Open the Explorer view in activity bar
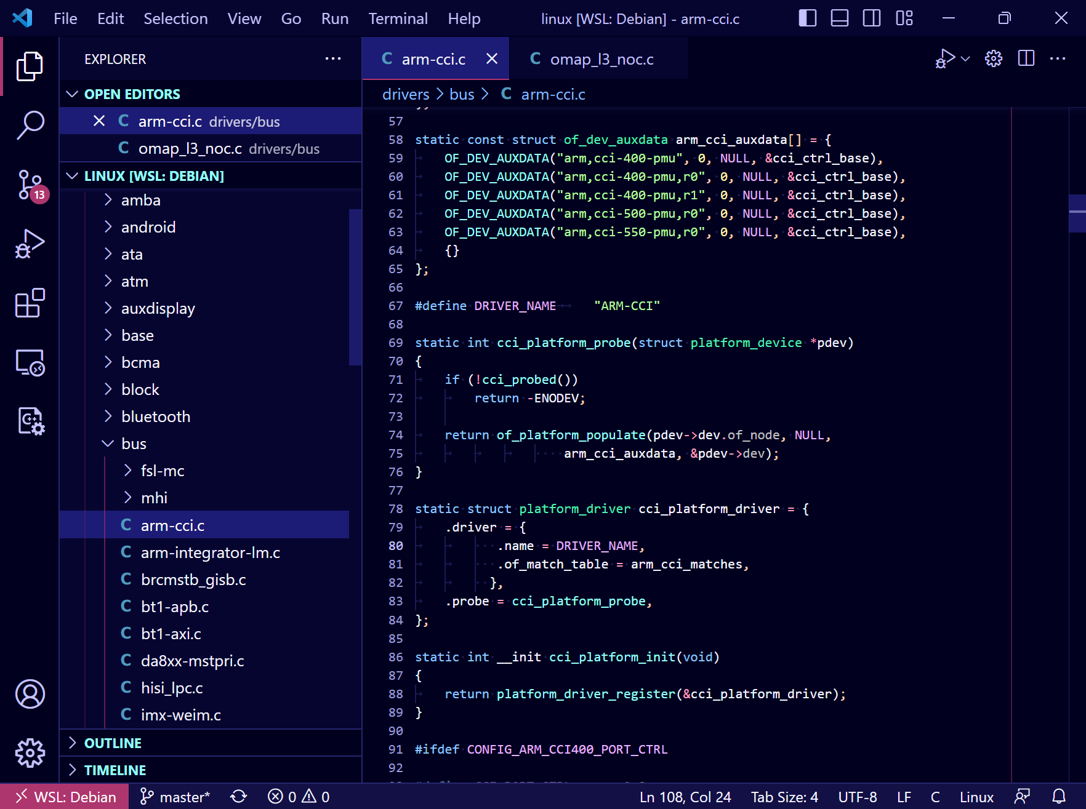 [30, 66]
